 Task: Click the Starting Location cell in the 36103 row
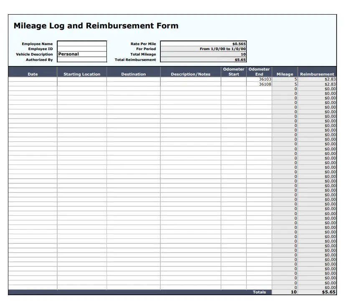tap(82, 79)
